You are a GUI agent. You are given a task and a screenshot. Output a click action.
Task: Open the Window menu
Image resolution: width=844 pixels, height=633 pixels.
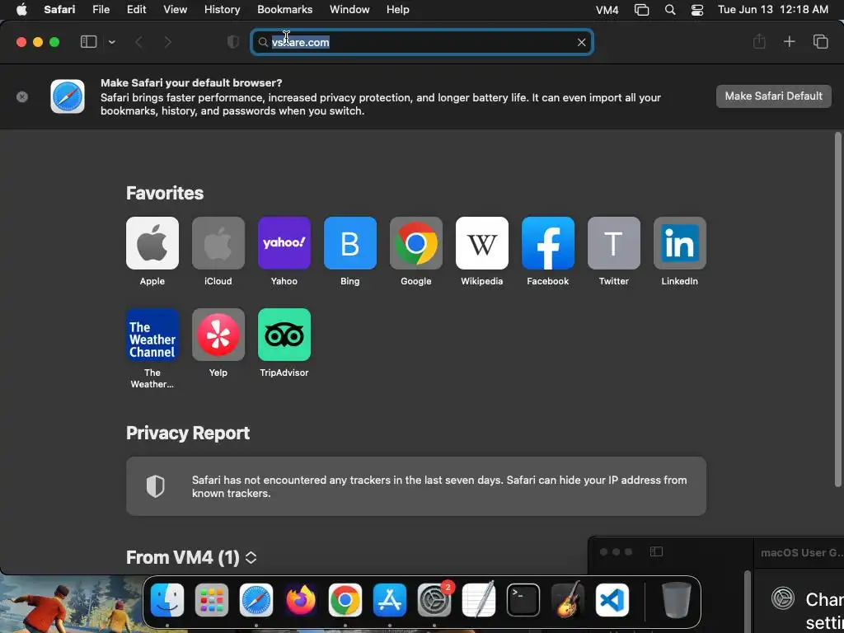349,10
